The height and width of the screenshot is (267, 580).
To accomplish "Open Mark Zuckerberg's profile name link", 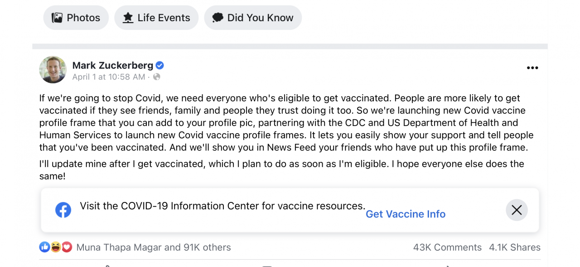I will coord(113,65).
